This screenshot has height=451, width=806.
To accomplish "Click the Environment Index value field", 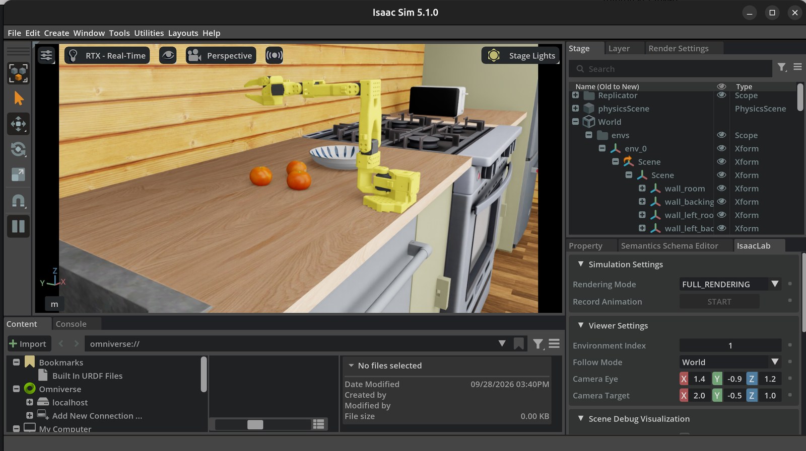I will pos(730,345).
